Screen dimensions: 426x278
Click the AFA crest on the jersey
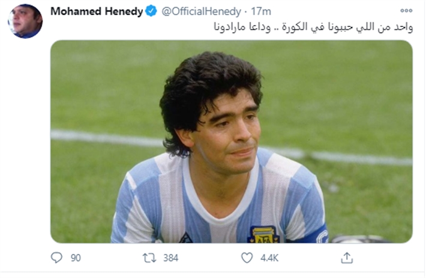(x=263, y=234)
